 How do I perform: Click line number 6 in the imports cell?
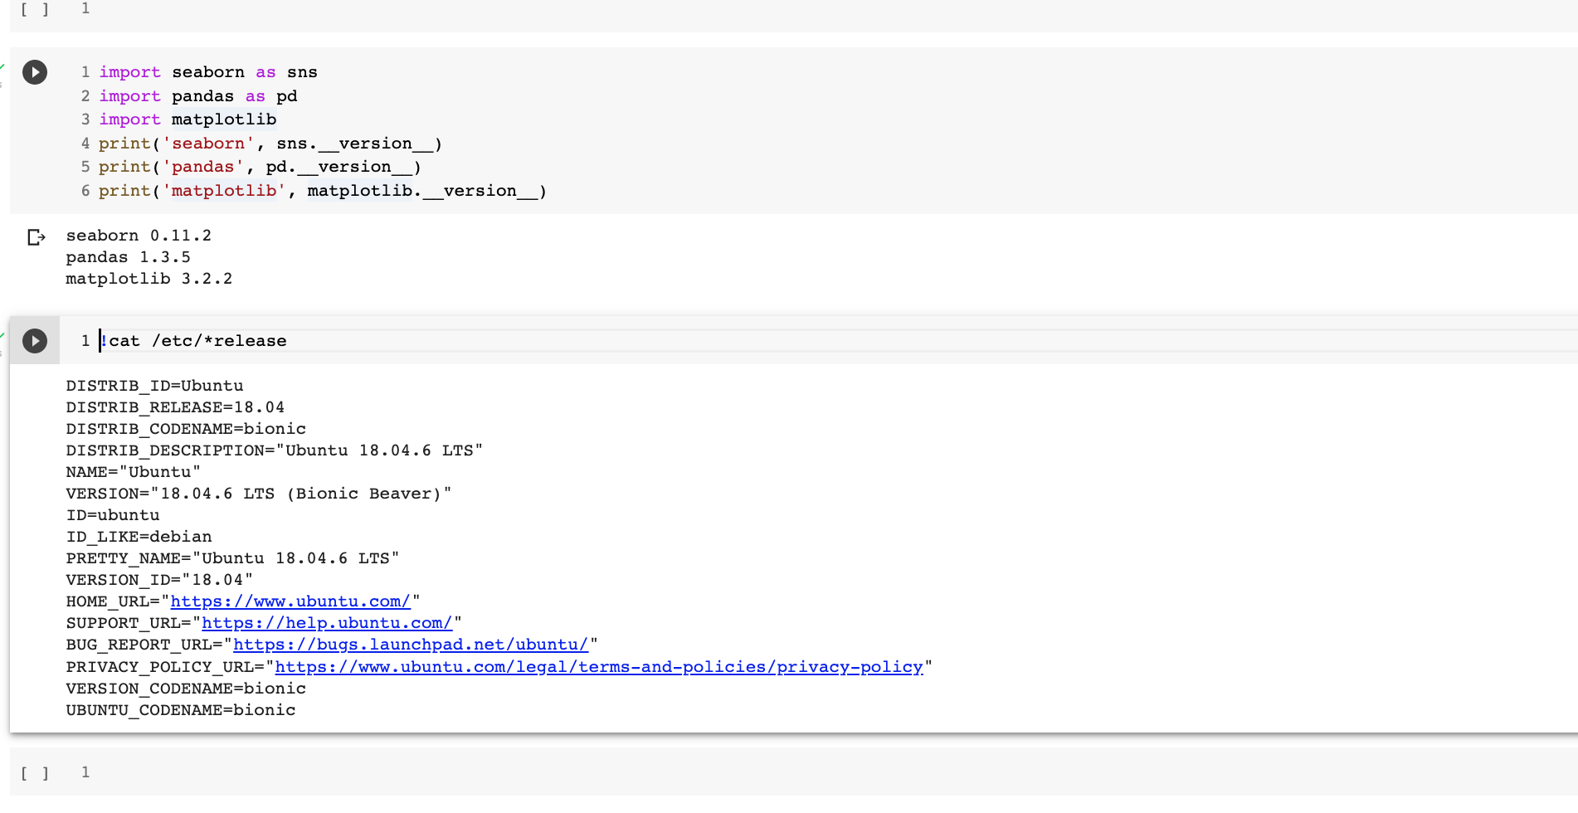[85, 191]
